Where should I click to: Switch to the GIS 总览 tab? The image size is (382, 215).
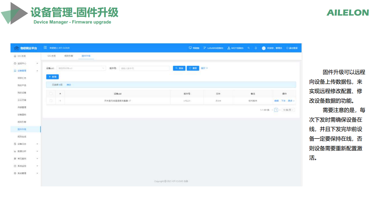pyautogui.click(x=51, y=56)
